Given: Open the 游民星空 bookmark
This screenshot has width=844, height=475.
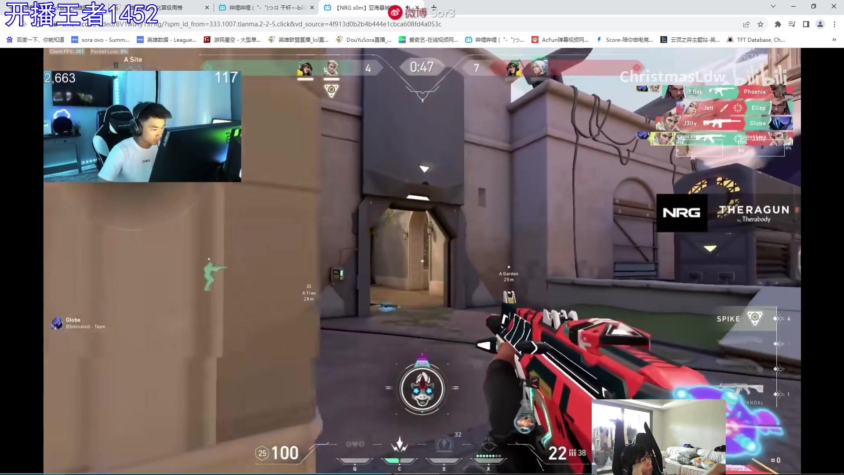Looking at the screenshot, I should (x=232, y=40).
